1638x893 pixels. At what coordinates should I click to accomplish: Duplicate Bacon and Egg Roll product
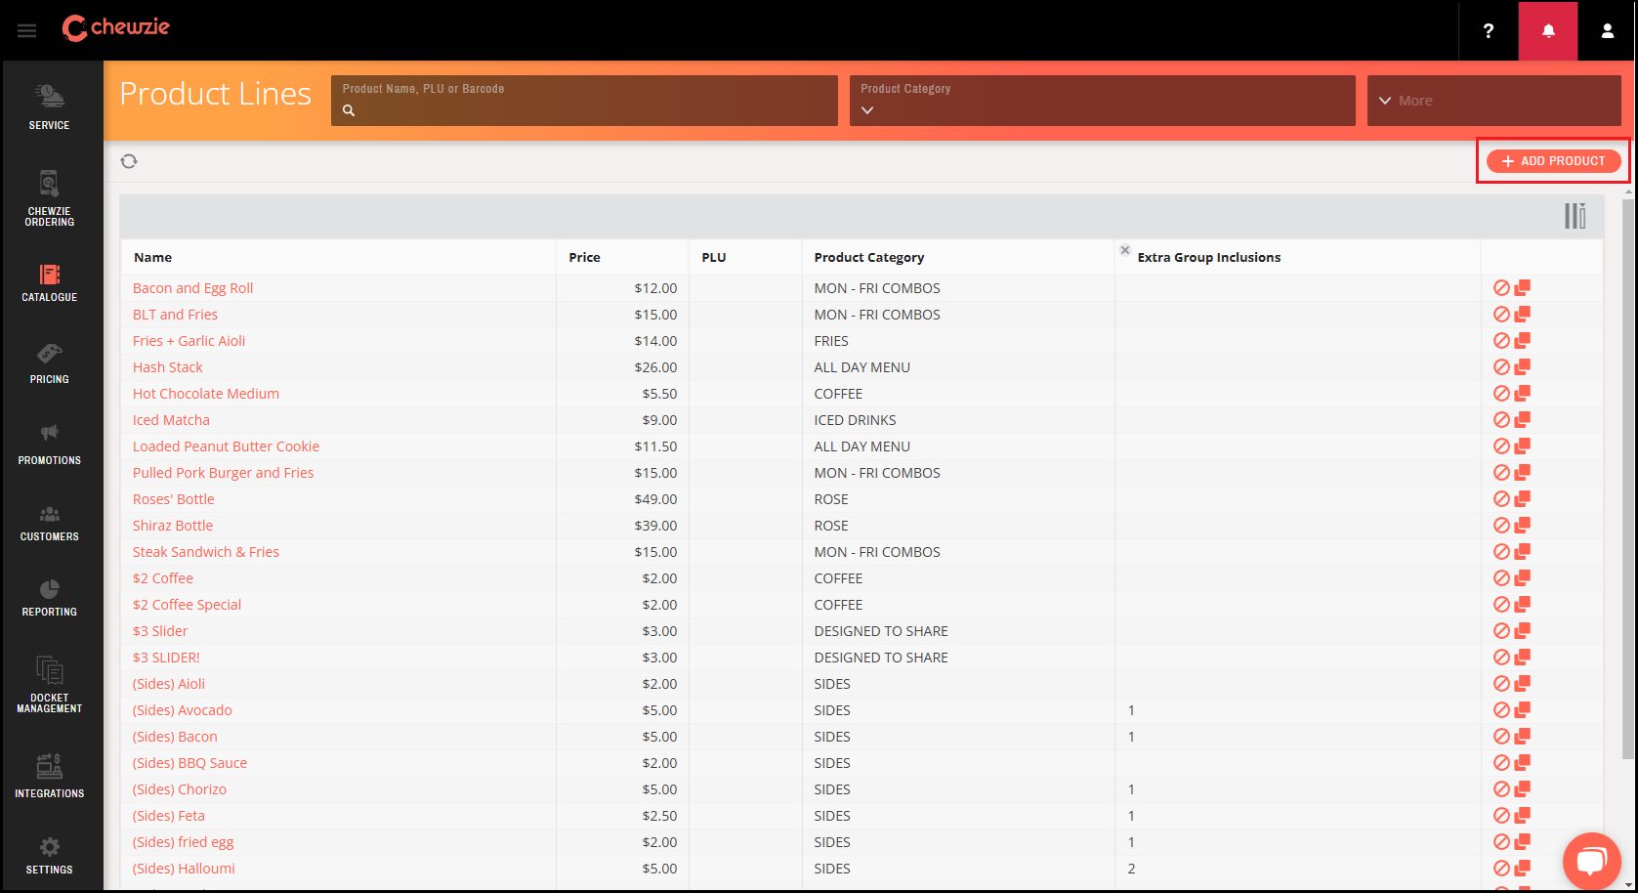[x=1522, y=287]
